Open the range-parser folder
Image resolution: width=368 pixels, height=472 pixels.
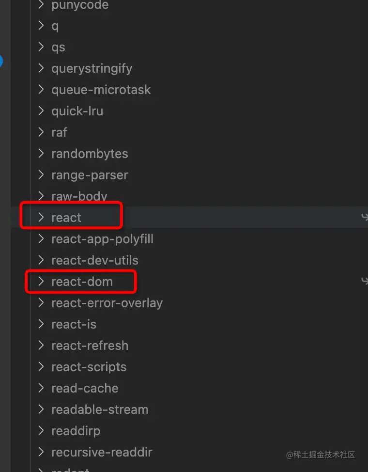click(x=90, y=175)
